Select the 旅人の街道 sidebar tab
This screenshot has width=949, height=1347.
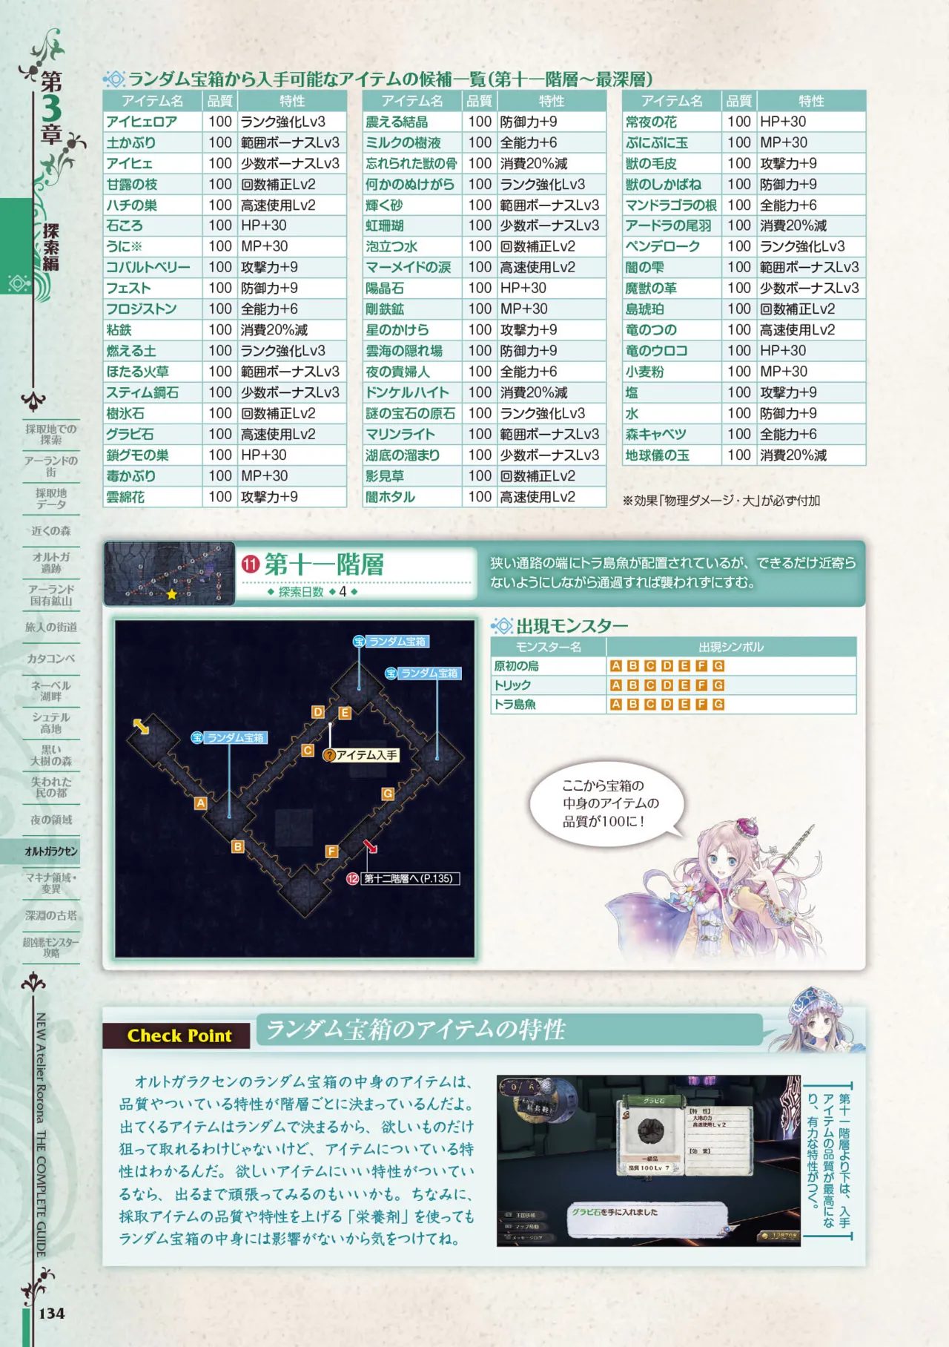point(50,628)
